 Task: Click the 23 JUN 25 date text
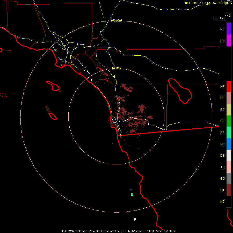pyautogui.click(x=150, y=231)
